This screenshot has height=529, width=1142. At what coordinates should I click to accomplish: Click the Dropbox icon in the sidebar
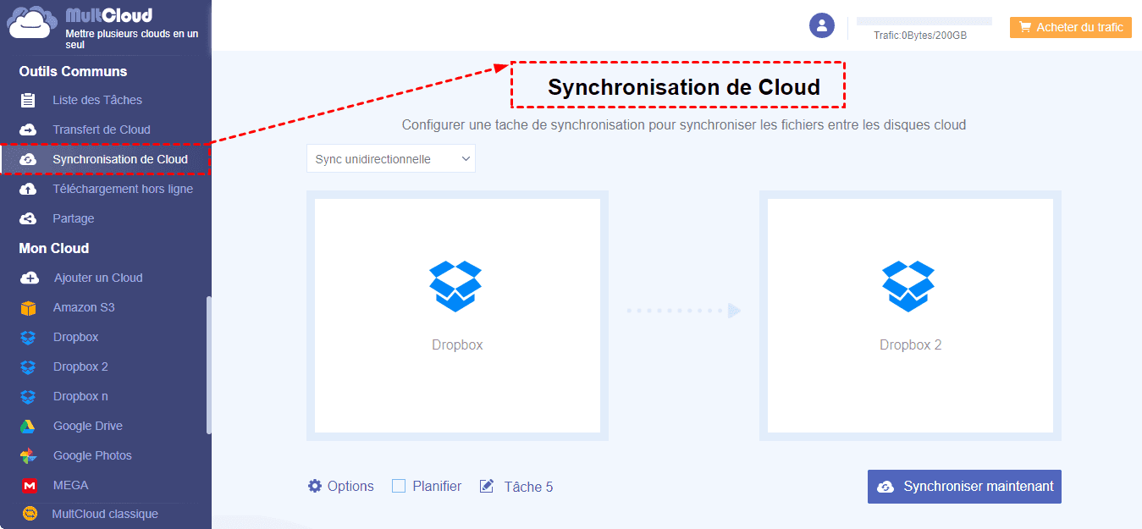29,337
